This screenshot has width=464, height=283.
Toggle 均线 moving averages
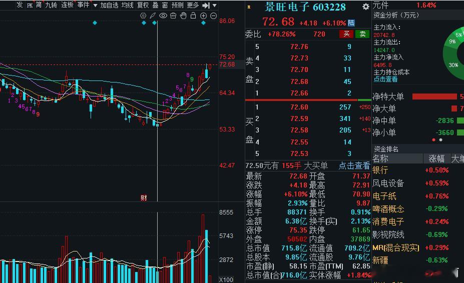click(x=128, y=5)
